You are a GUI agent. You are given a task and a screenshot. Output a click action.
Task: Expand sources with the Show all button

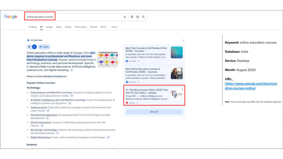(154, 112)
